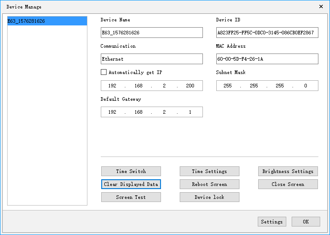
Task: Click the Communication field showing Ethernet
Action: [152, 59]
